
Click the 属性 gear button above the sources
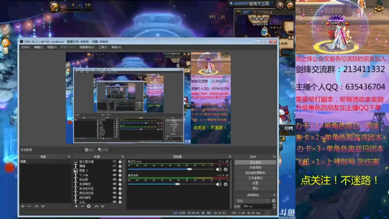coord(89,150)
